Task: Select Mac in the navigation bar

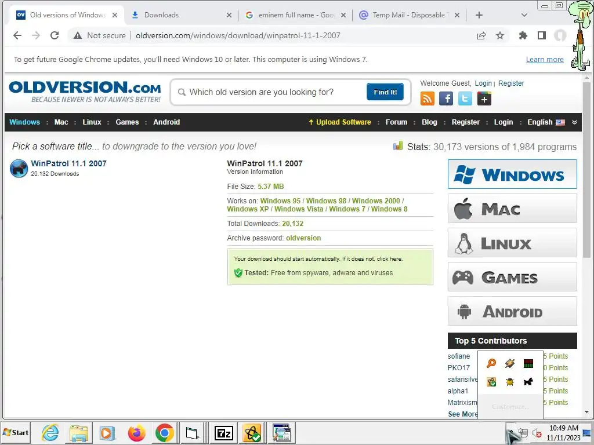Action: click(x=61, y=122)
